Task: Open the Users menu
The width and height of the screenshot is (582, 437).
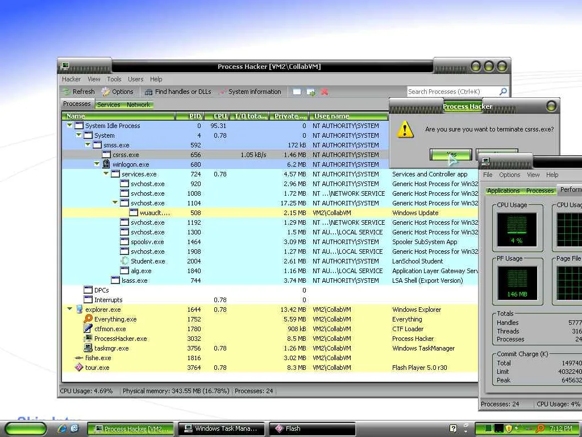Action: [x=135, y=79]
